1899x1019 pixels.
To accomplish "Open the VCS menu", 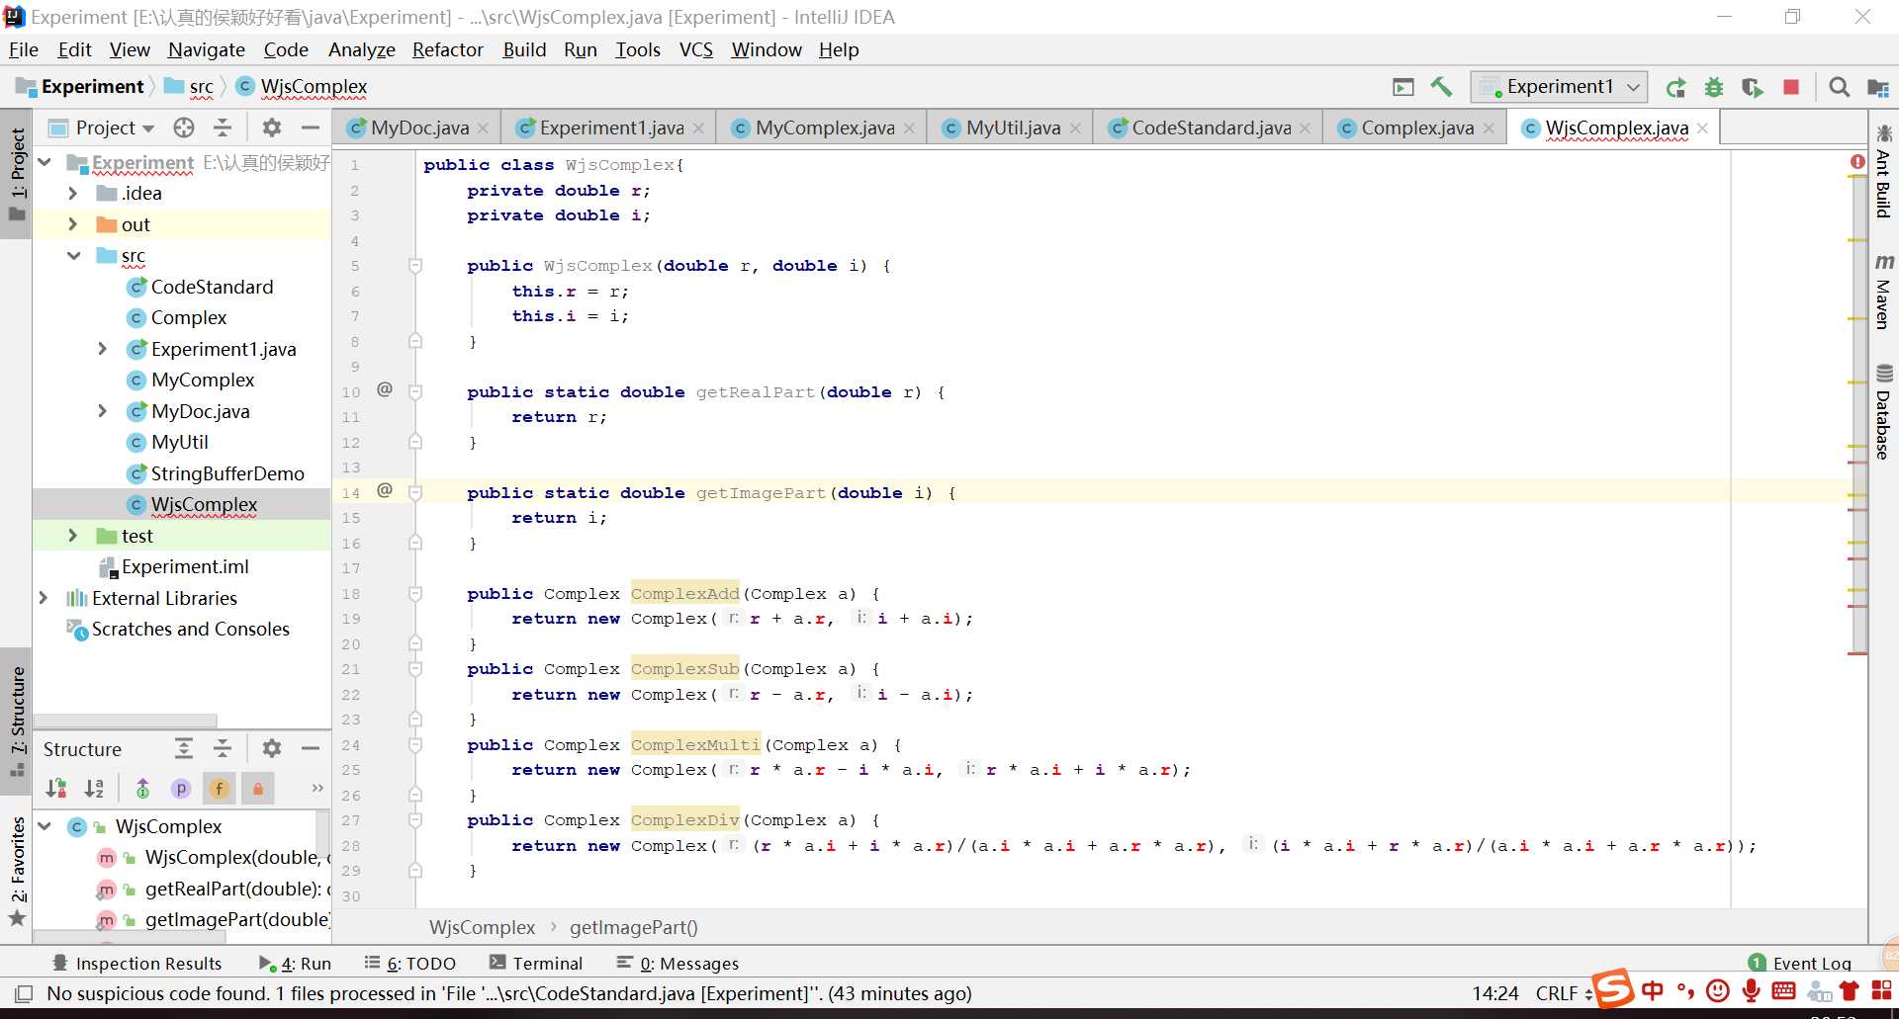I will (x=696, y=49).
